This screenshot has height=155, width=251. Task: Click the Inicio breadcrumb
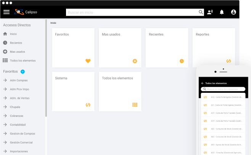(53, 23)
